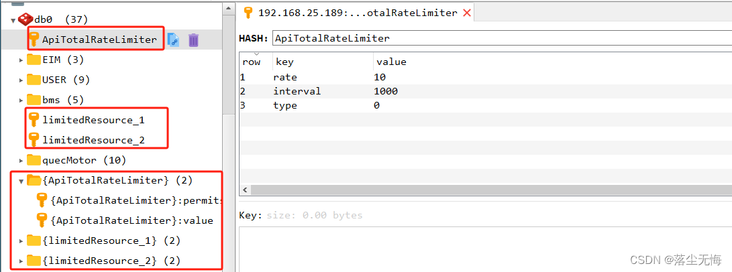Click the USER folder icon

point(34,80)
